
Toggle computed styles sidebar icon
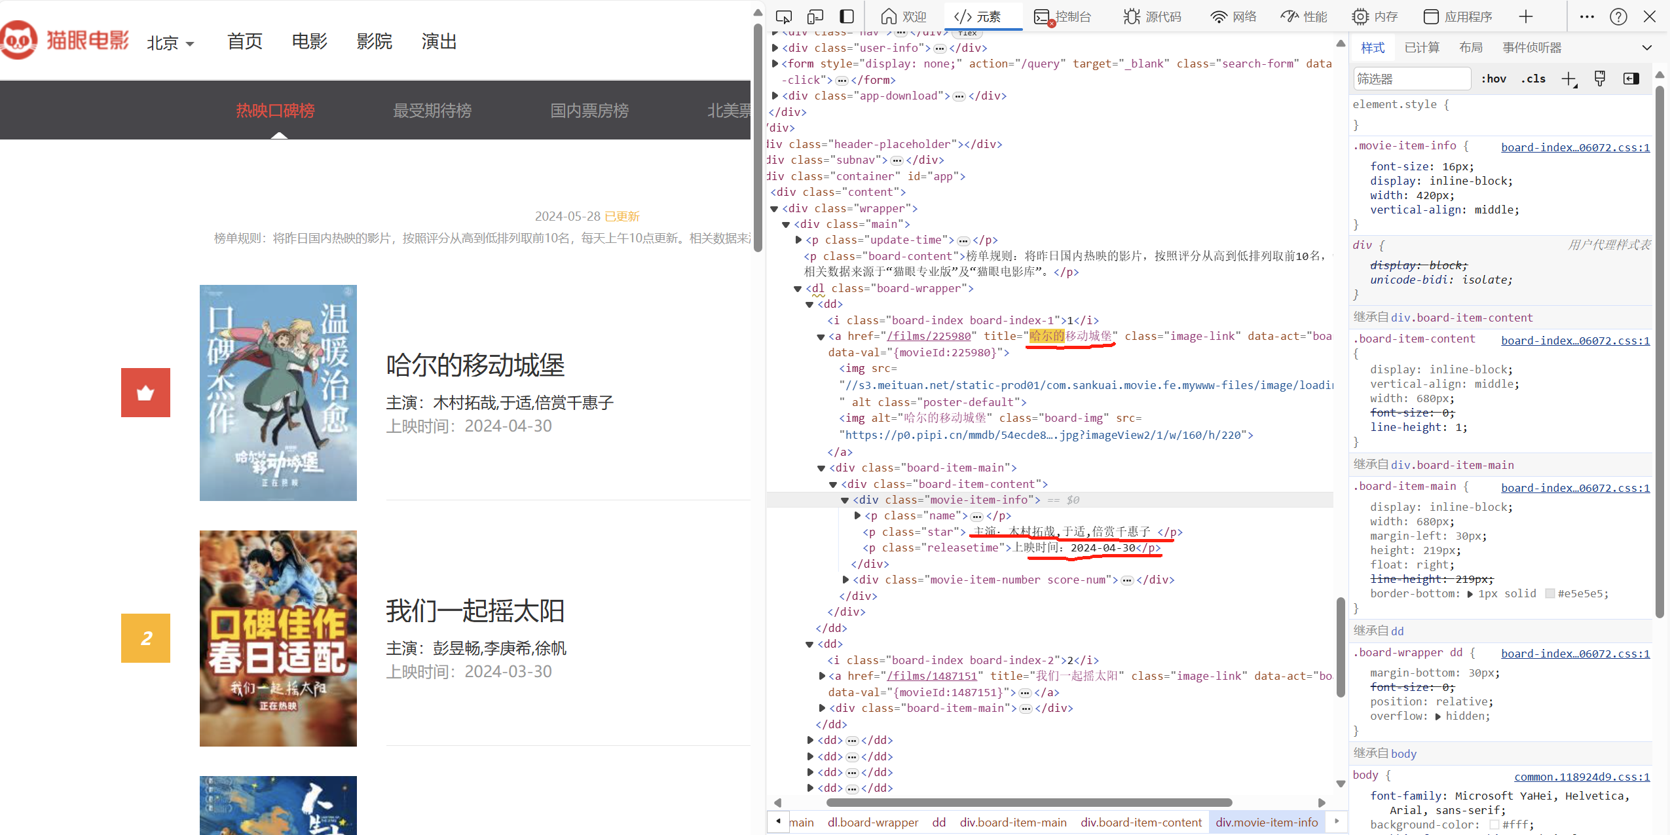(1631, 79)
